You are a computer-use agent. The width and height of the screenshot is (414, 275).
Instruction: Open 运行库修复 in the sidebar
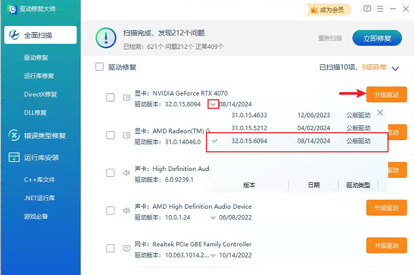tap(39, 76)
